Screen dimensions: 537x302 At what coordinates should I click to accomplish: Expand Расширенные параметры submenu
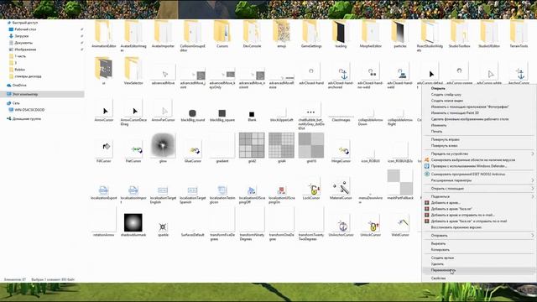478,180
